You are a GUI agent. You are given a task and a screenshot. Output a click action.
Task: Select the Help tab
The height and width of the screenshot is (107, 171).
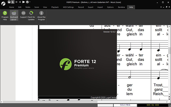[131, 7]
